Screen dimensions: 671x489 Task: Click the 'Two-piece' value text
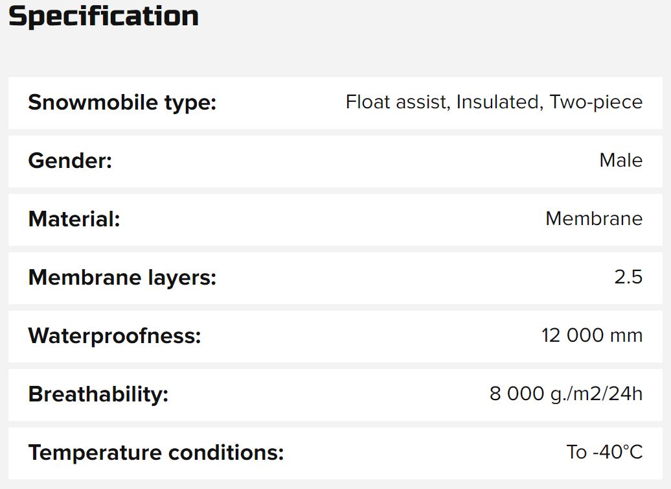(x=596, y=102)
